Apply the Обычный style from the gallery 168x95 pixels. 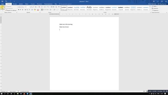click(64, 8)
